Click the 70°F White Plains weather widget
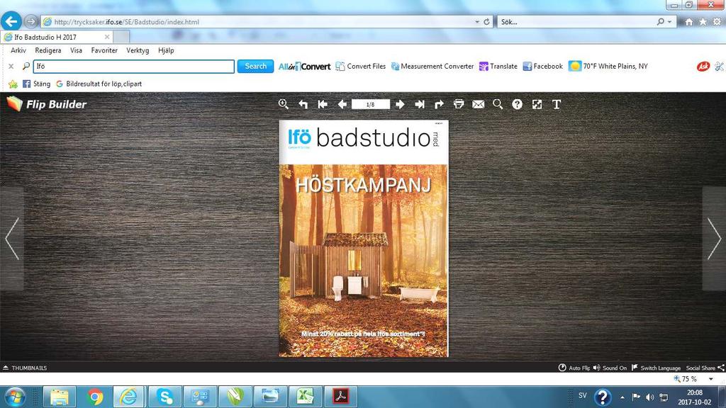The height and width of the screenshot is (408, 726). pyautogui.click(x=608, y=67)
